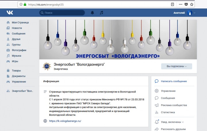Open the lk.vologdaenergo.ru link
207x131 pixels.
[x=65, y=121]
